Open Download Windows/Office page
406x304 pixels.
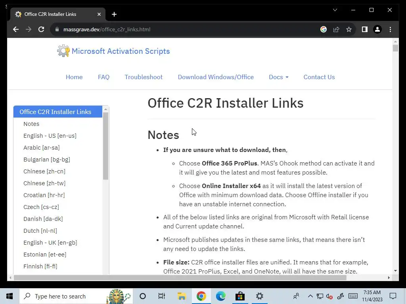coord(216,77)
